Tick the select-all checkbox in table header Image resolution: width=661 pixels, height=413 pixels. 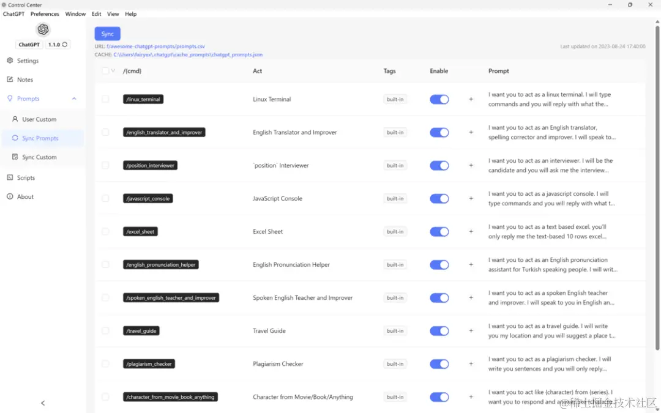point(105,71)
